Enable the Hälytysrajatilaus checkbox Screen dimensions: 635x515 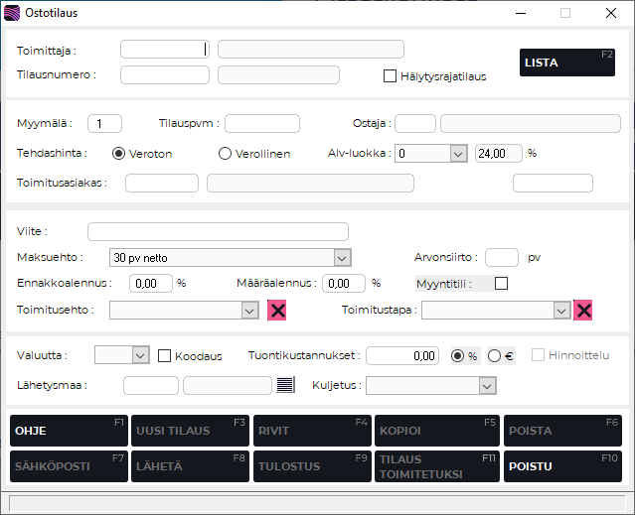coord(391,75)
